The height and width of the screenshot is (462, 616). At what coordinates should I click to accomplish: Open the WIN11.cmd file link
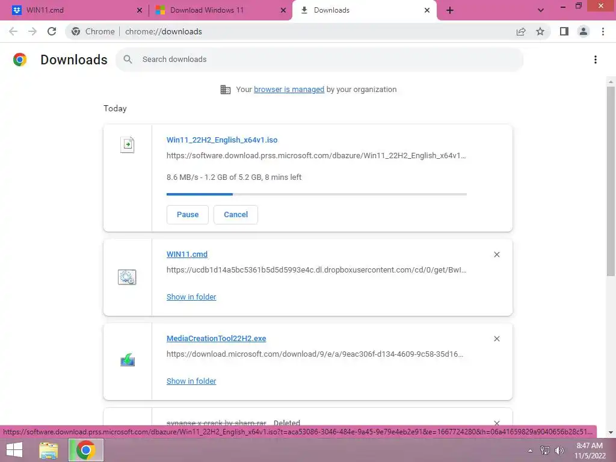(187, 254)
